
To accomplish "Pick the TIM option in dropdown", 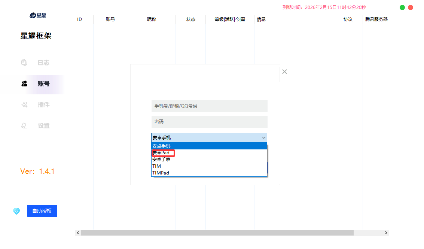I will [x=157, y=166].
